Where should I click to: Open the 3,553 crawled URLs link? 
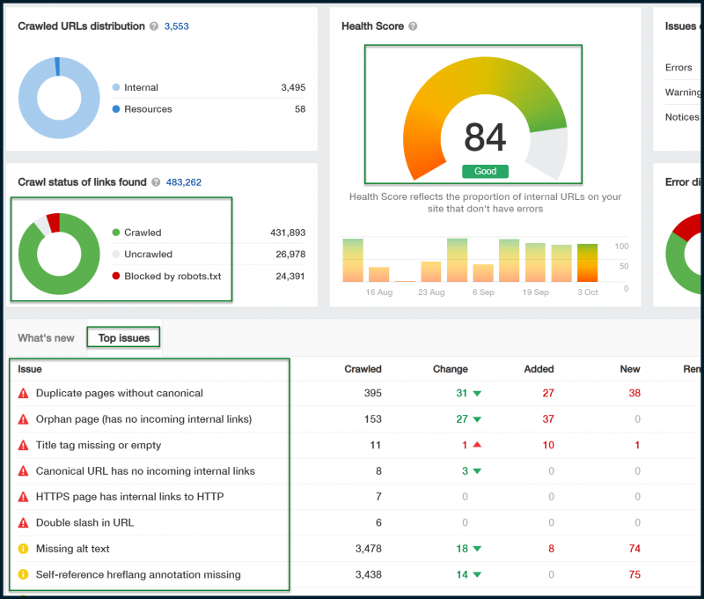point(177,26)
